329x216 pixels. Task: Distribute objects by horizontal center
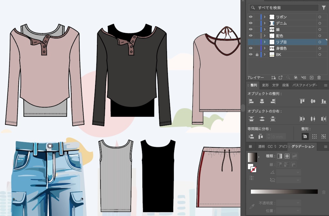pyautogui.click(x=313, y=119)
